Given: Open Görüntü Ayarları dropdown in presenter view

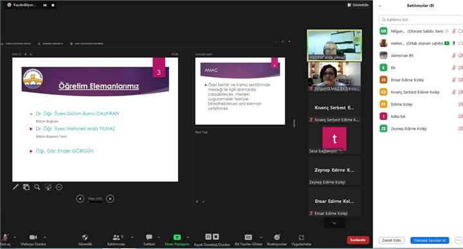Looking at the screenshot, I should [x=50, y=44].
